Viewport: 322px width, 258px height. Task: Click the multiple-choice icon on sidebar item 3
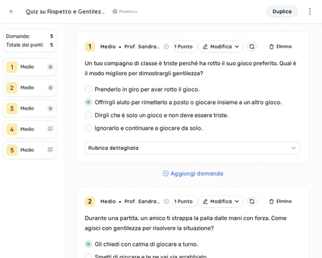click(x=50, y=109)
